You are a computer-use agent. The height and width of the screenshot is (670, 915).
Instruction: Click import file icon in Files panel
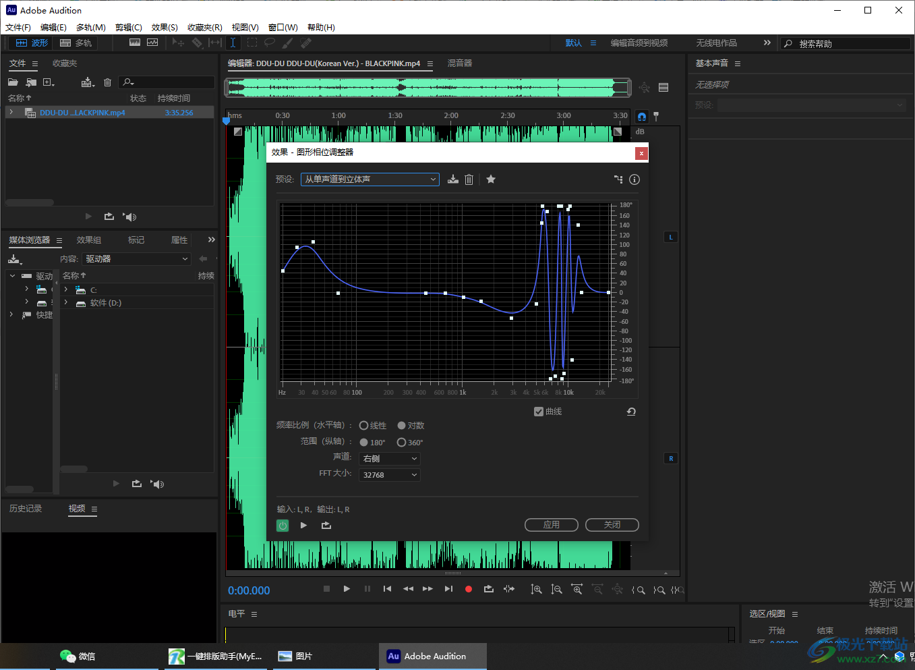click(x=31, y=82)
